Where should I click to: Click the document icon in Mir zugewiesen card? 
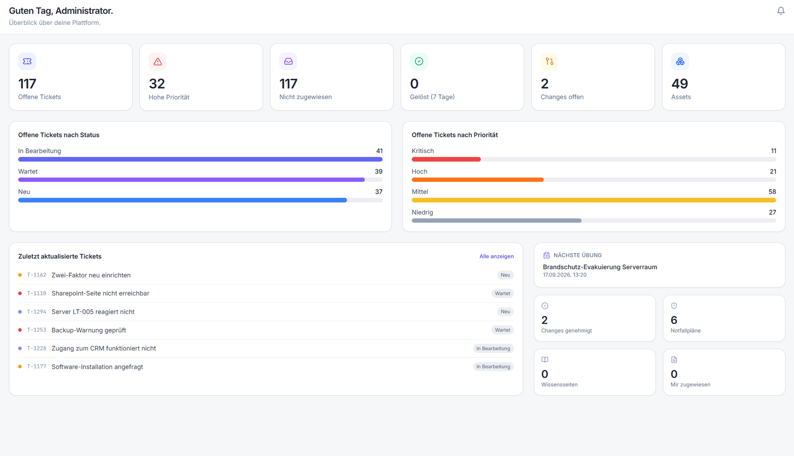[x=674, y=360]
